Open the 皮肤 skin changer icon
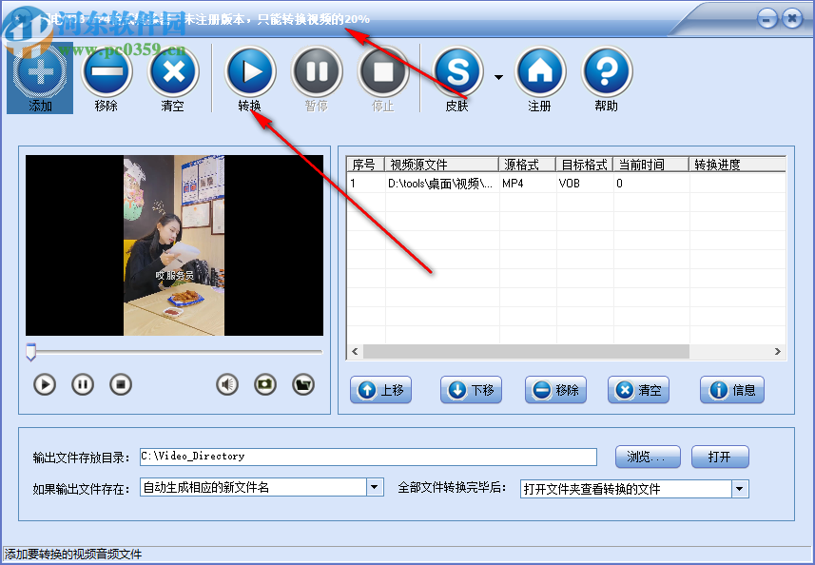The height and width of the screenshot is (565, 815). click(456, 73)
